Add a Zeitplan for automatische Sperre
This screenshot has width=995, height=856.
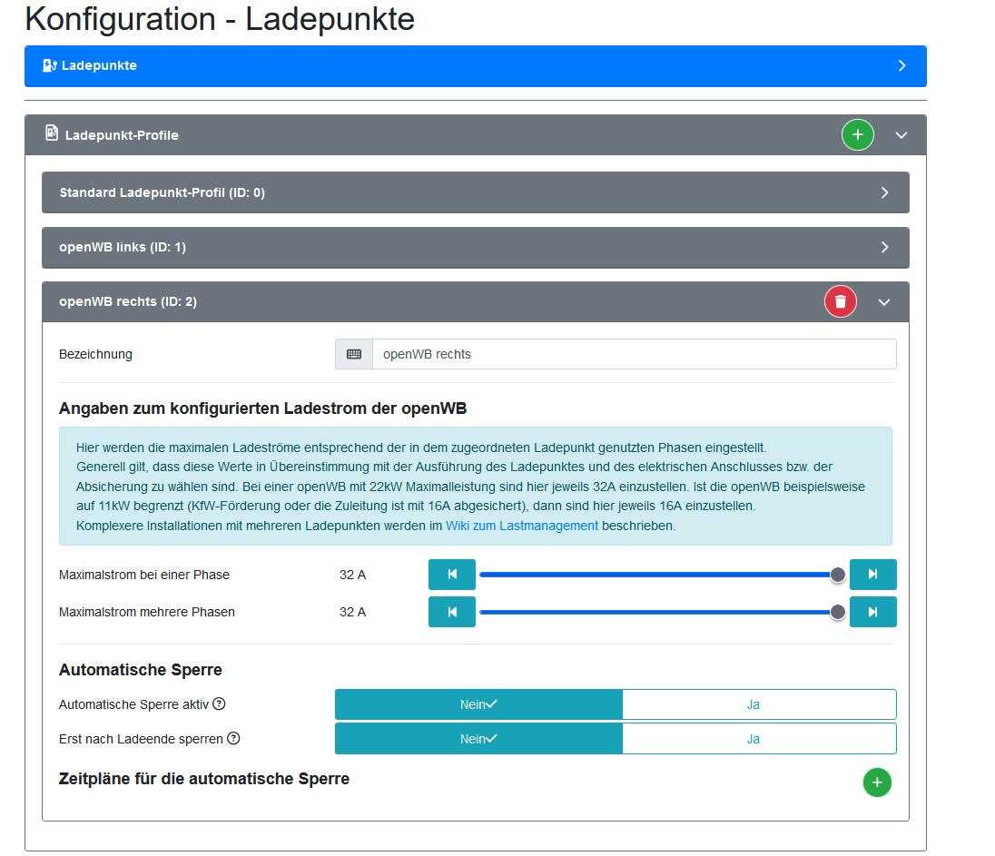[877, 782]
